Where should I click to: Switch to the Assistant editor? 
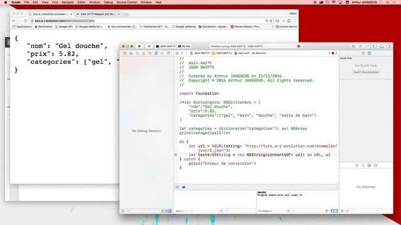coord(360,46)
